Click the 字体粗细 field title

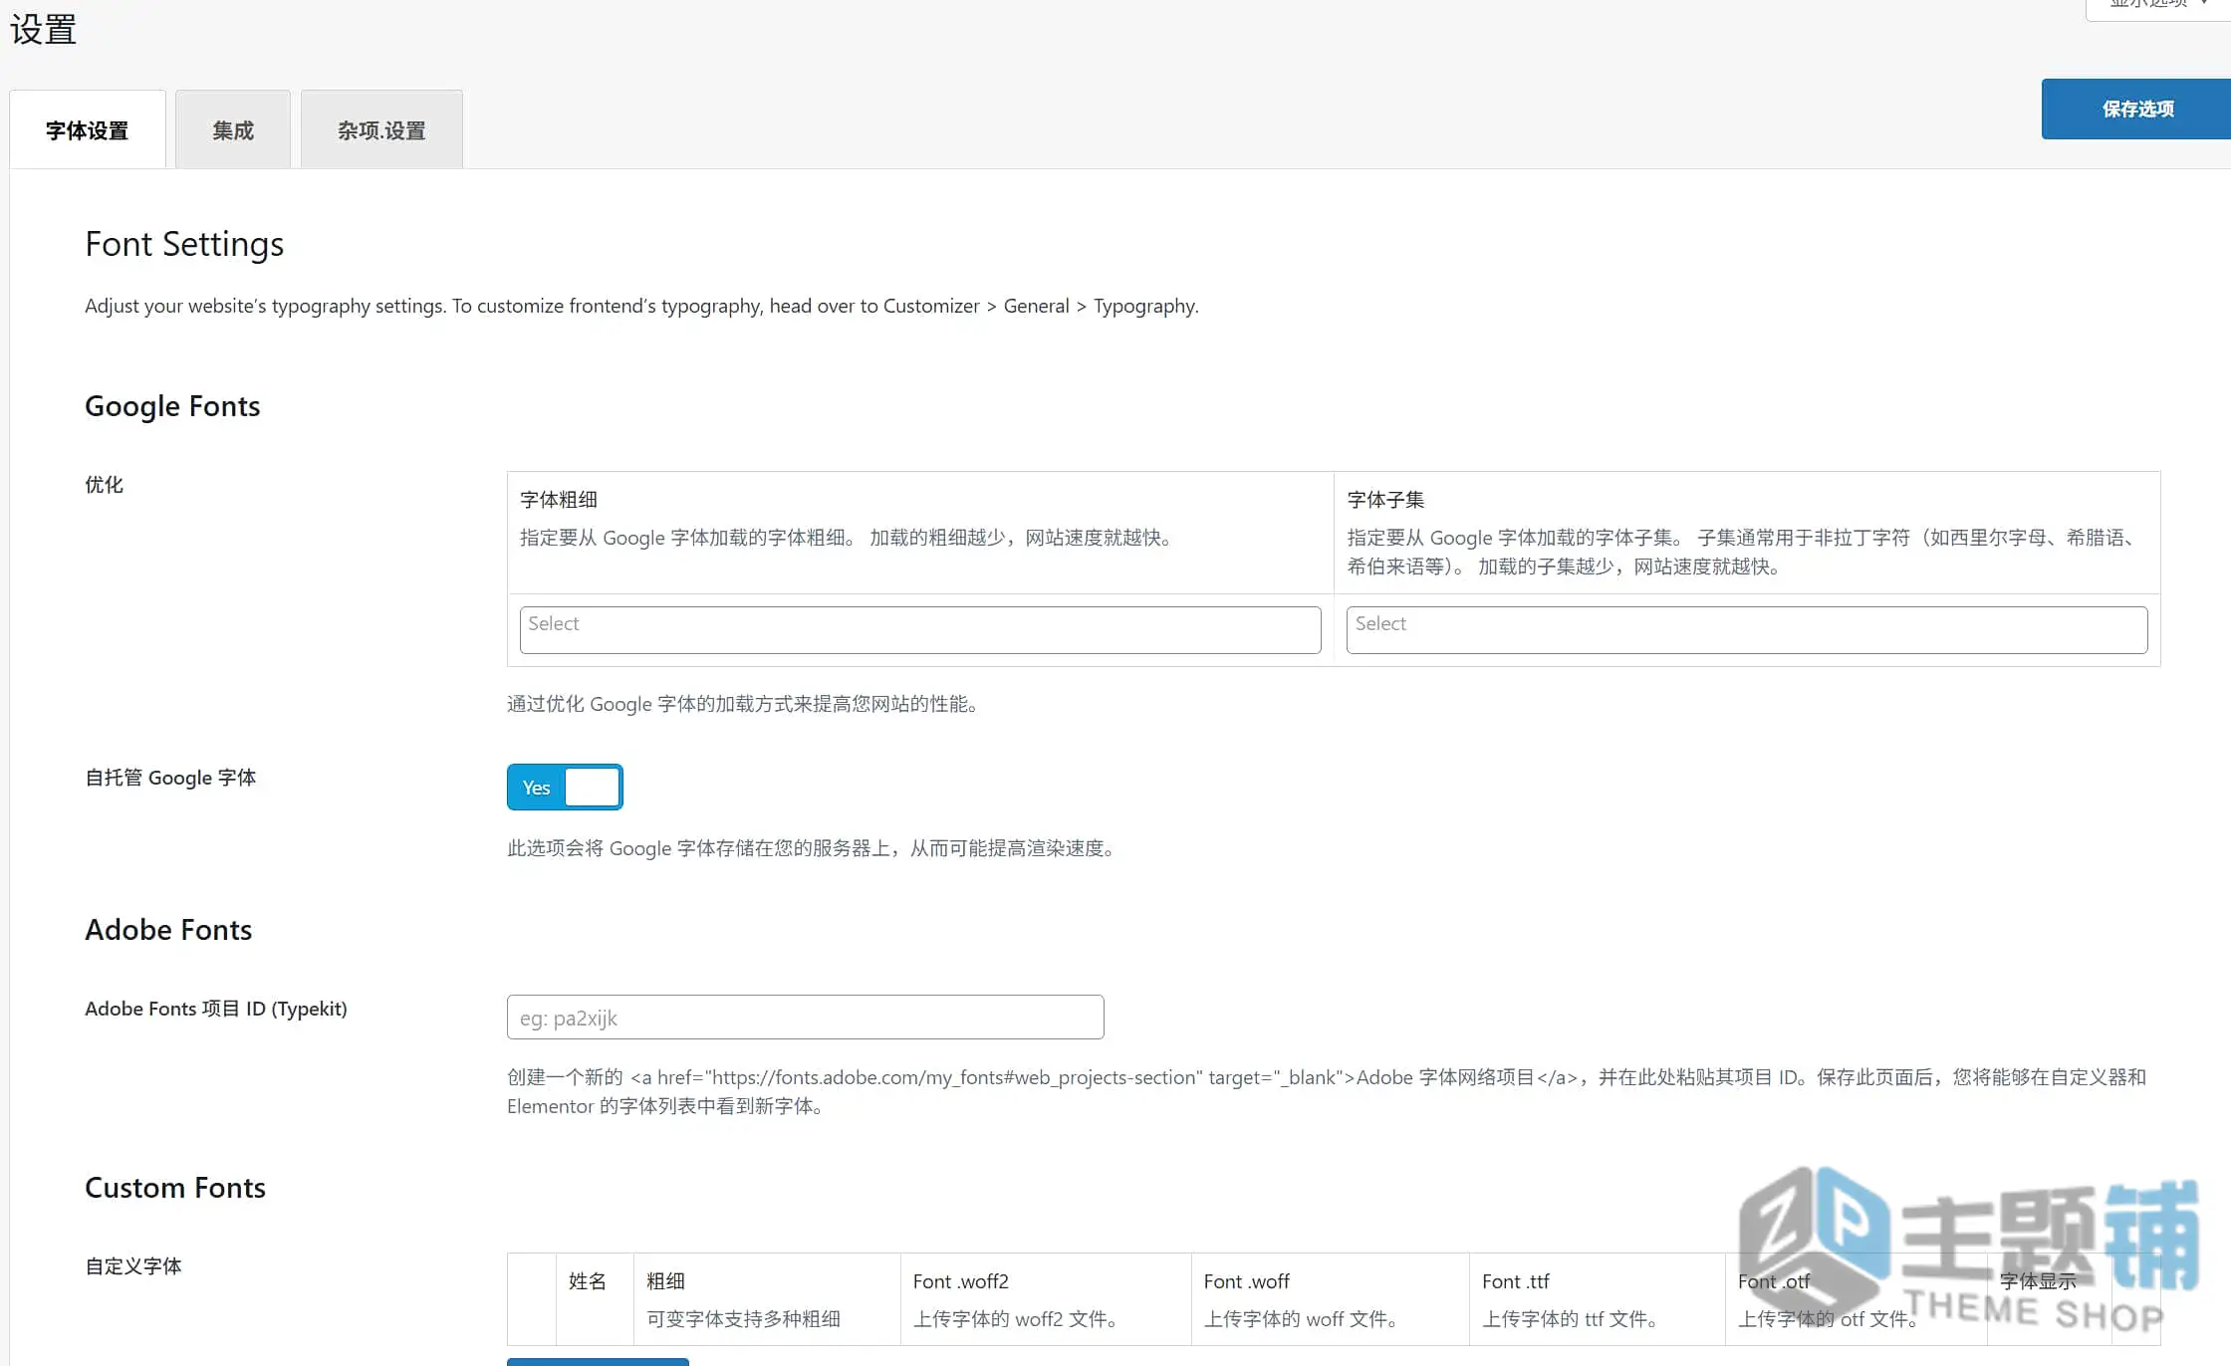tap(559, 500)
